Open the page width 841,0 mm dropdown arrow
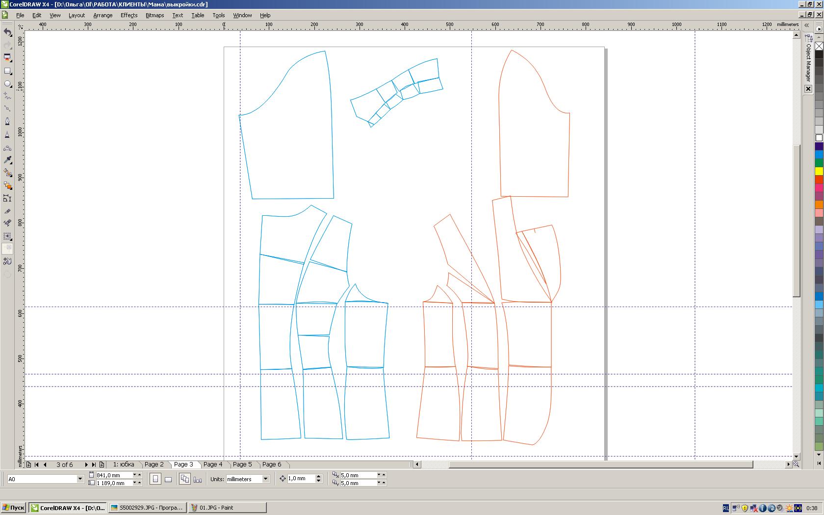 [134, 475]
